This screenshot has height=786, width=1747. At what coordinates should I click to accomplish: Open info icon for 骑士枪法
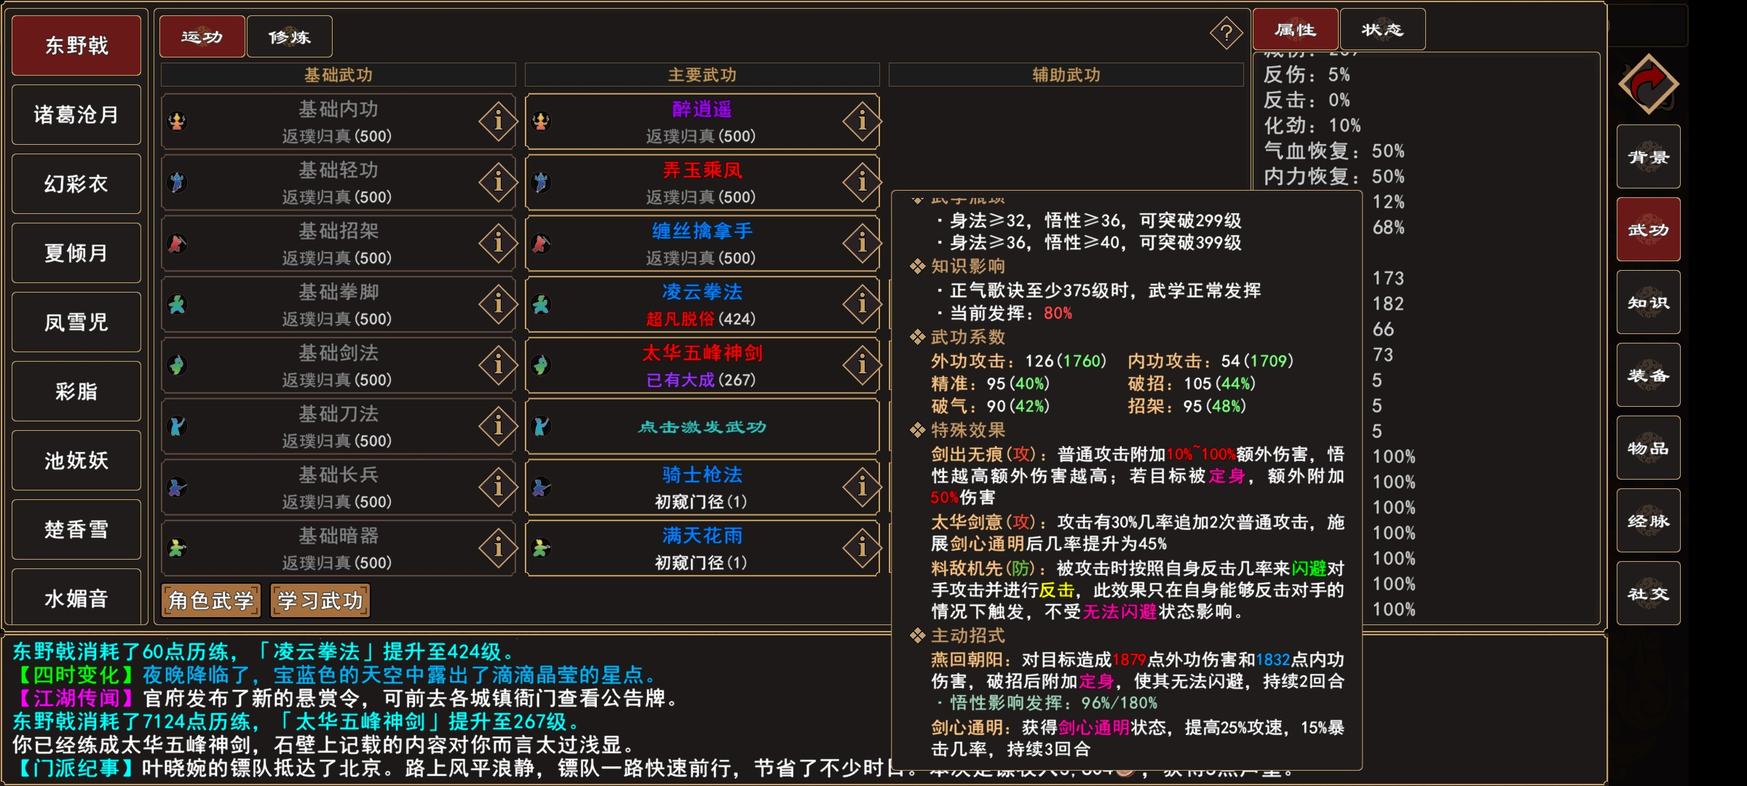pos(862,486)
